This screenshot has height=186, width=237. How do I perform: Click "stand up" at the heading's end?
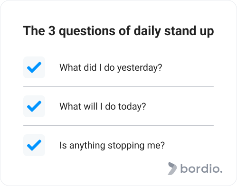click(x=189, y=31)
